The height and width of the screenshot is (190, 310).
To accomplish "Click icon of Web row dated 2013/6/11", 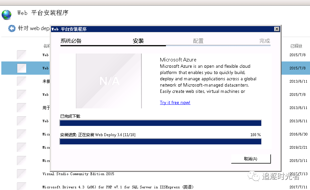I will point(22,121).
